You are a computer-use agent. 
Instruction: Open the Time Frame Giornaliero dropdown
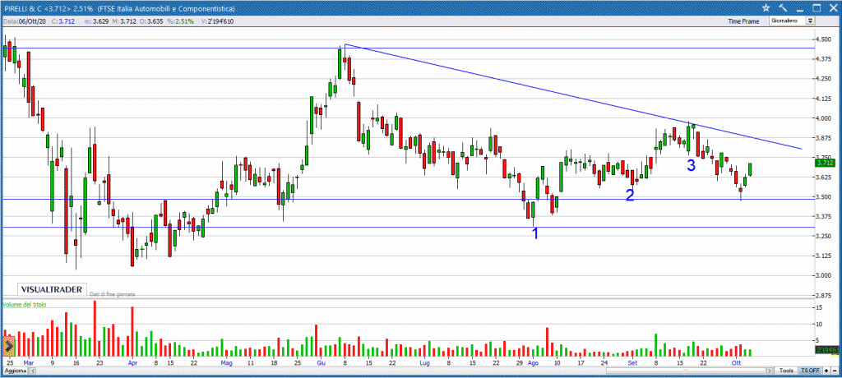pyautogui.click(x=792, y=21)
